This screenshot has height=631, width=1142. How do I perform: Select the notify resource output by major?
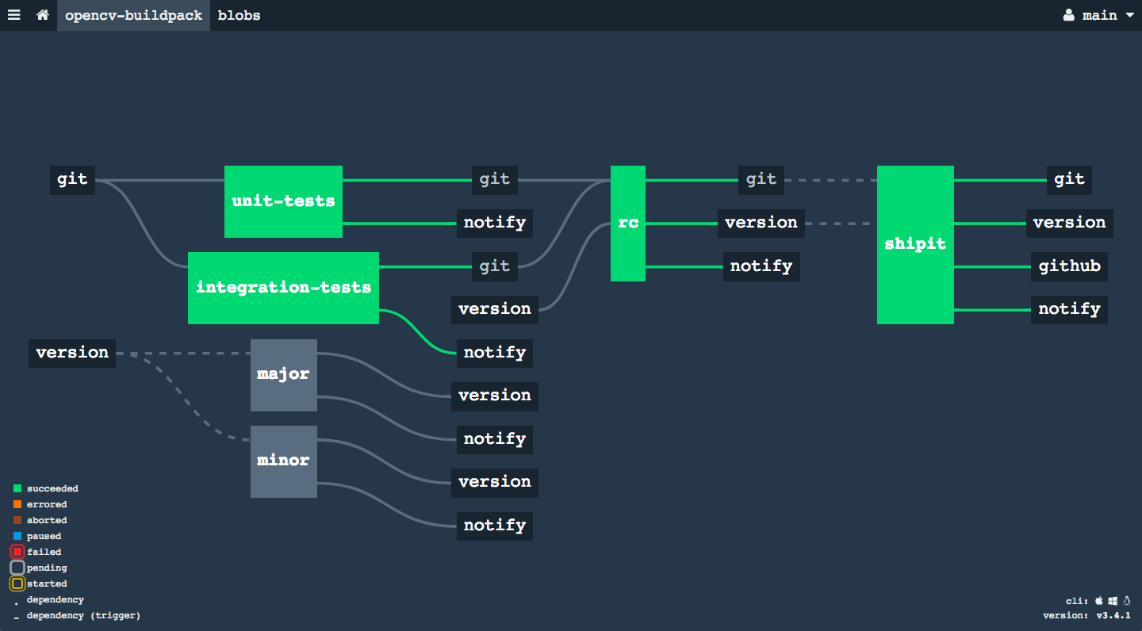[495, 439]
